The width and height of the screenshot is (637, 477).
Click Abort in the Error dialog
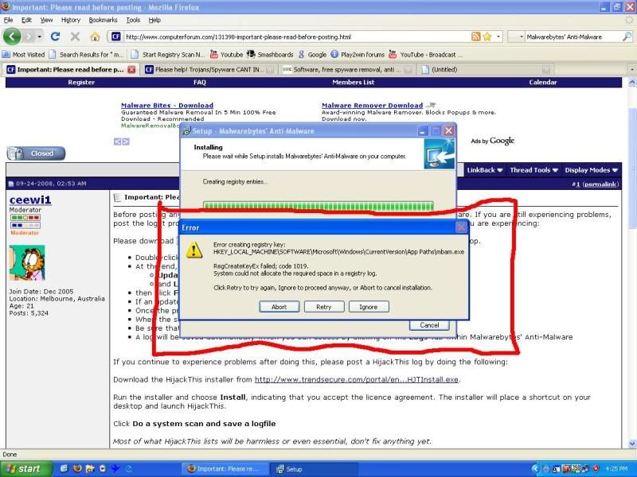pos(279,307)
